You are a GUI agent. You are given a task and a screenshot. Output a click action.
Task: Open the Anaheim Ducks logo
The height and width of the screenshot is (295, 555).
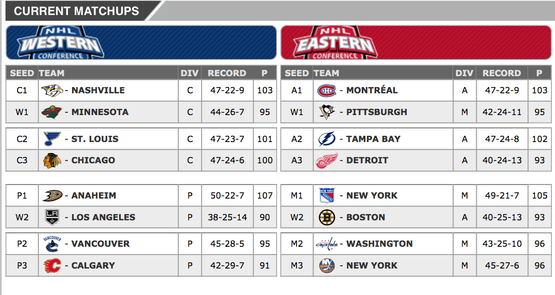pyautogui.click(x=52, y=196)
